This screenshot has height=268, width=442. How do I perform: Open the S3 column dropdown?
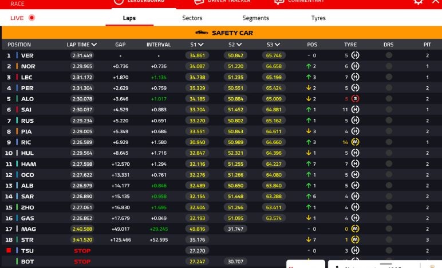pyautogui.click(x=277, y=45)
